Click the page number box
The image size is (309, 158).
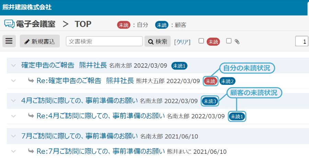[x=302, y=41]
